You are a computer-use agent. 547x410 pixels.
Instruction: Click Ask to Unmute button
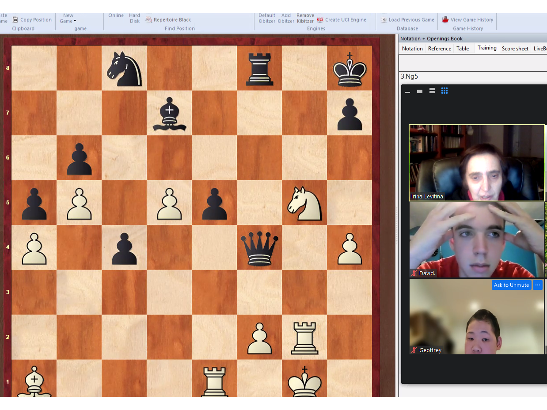[x=511, y=285]
